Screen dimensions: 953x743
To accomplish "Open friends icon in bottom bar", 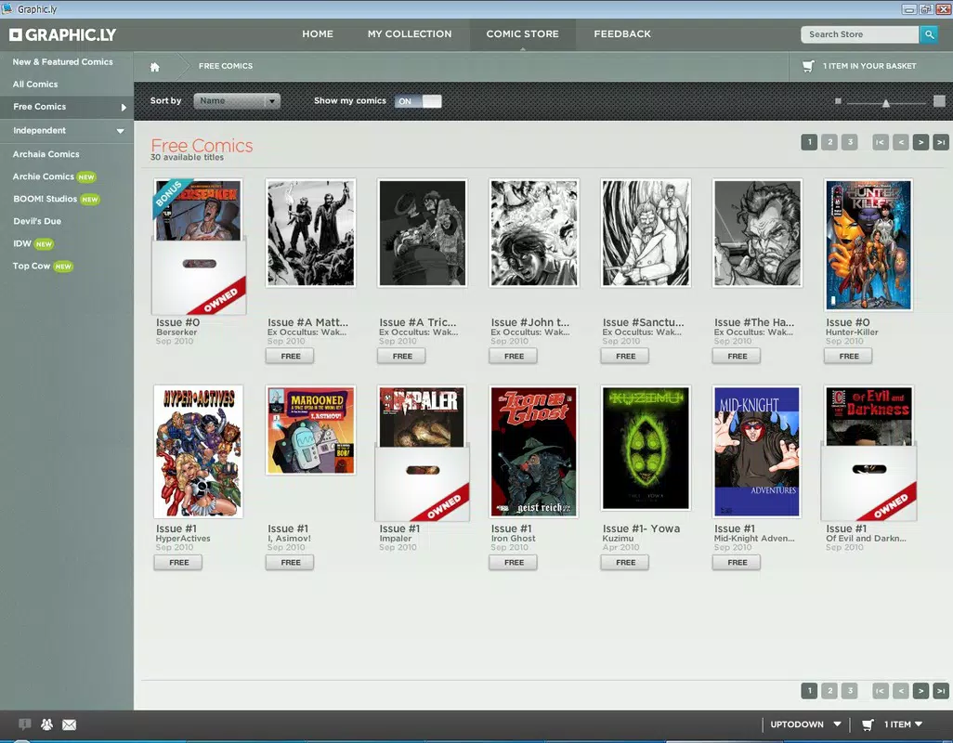I will click(46, 724).
